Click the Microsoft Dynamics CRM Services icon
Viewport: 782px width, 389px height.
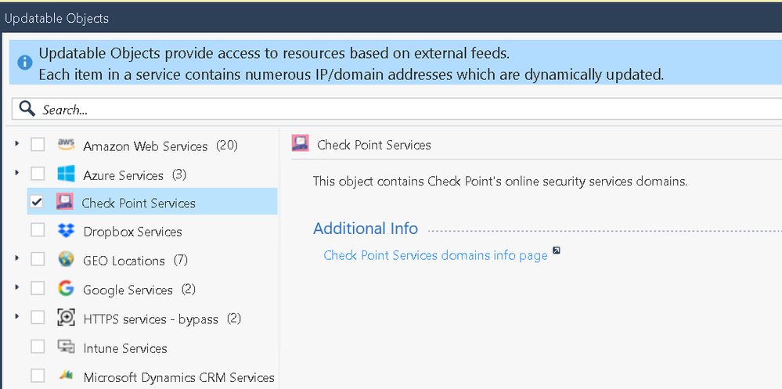coord(66,375)
